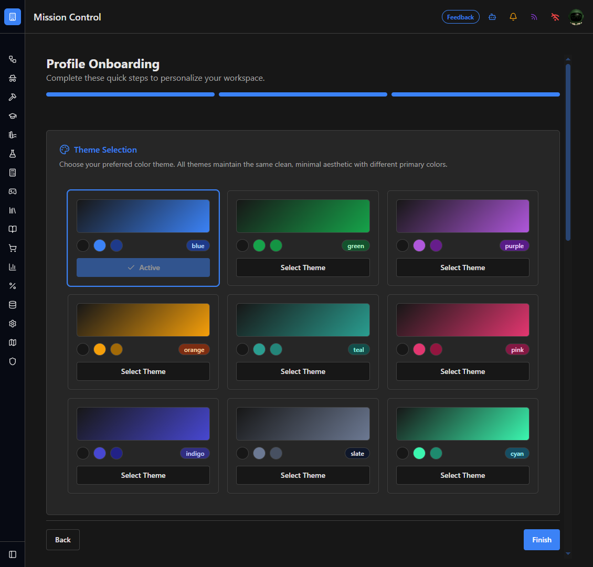This screenshot has height=567, width=593.
Task: Click the scrollbar down arrow
Action: tap(568, 553)
